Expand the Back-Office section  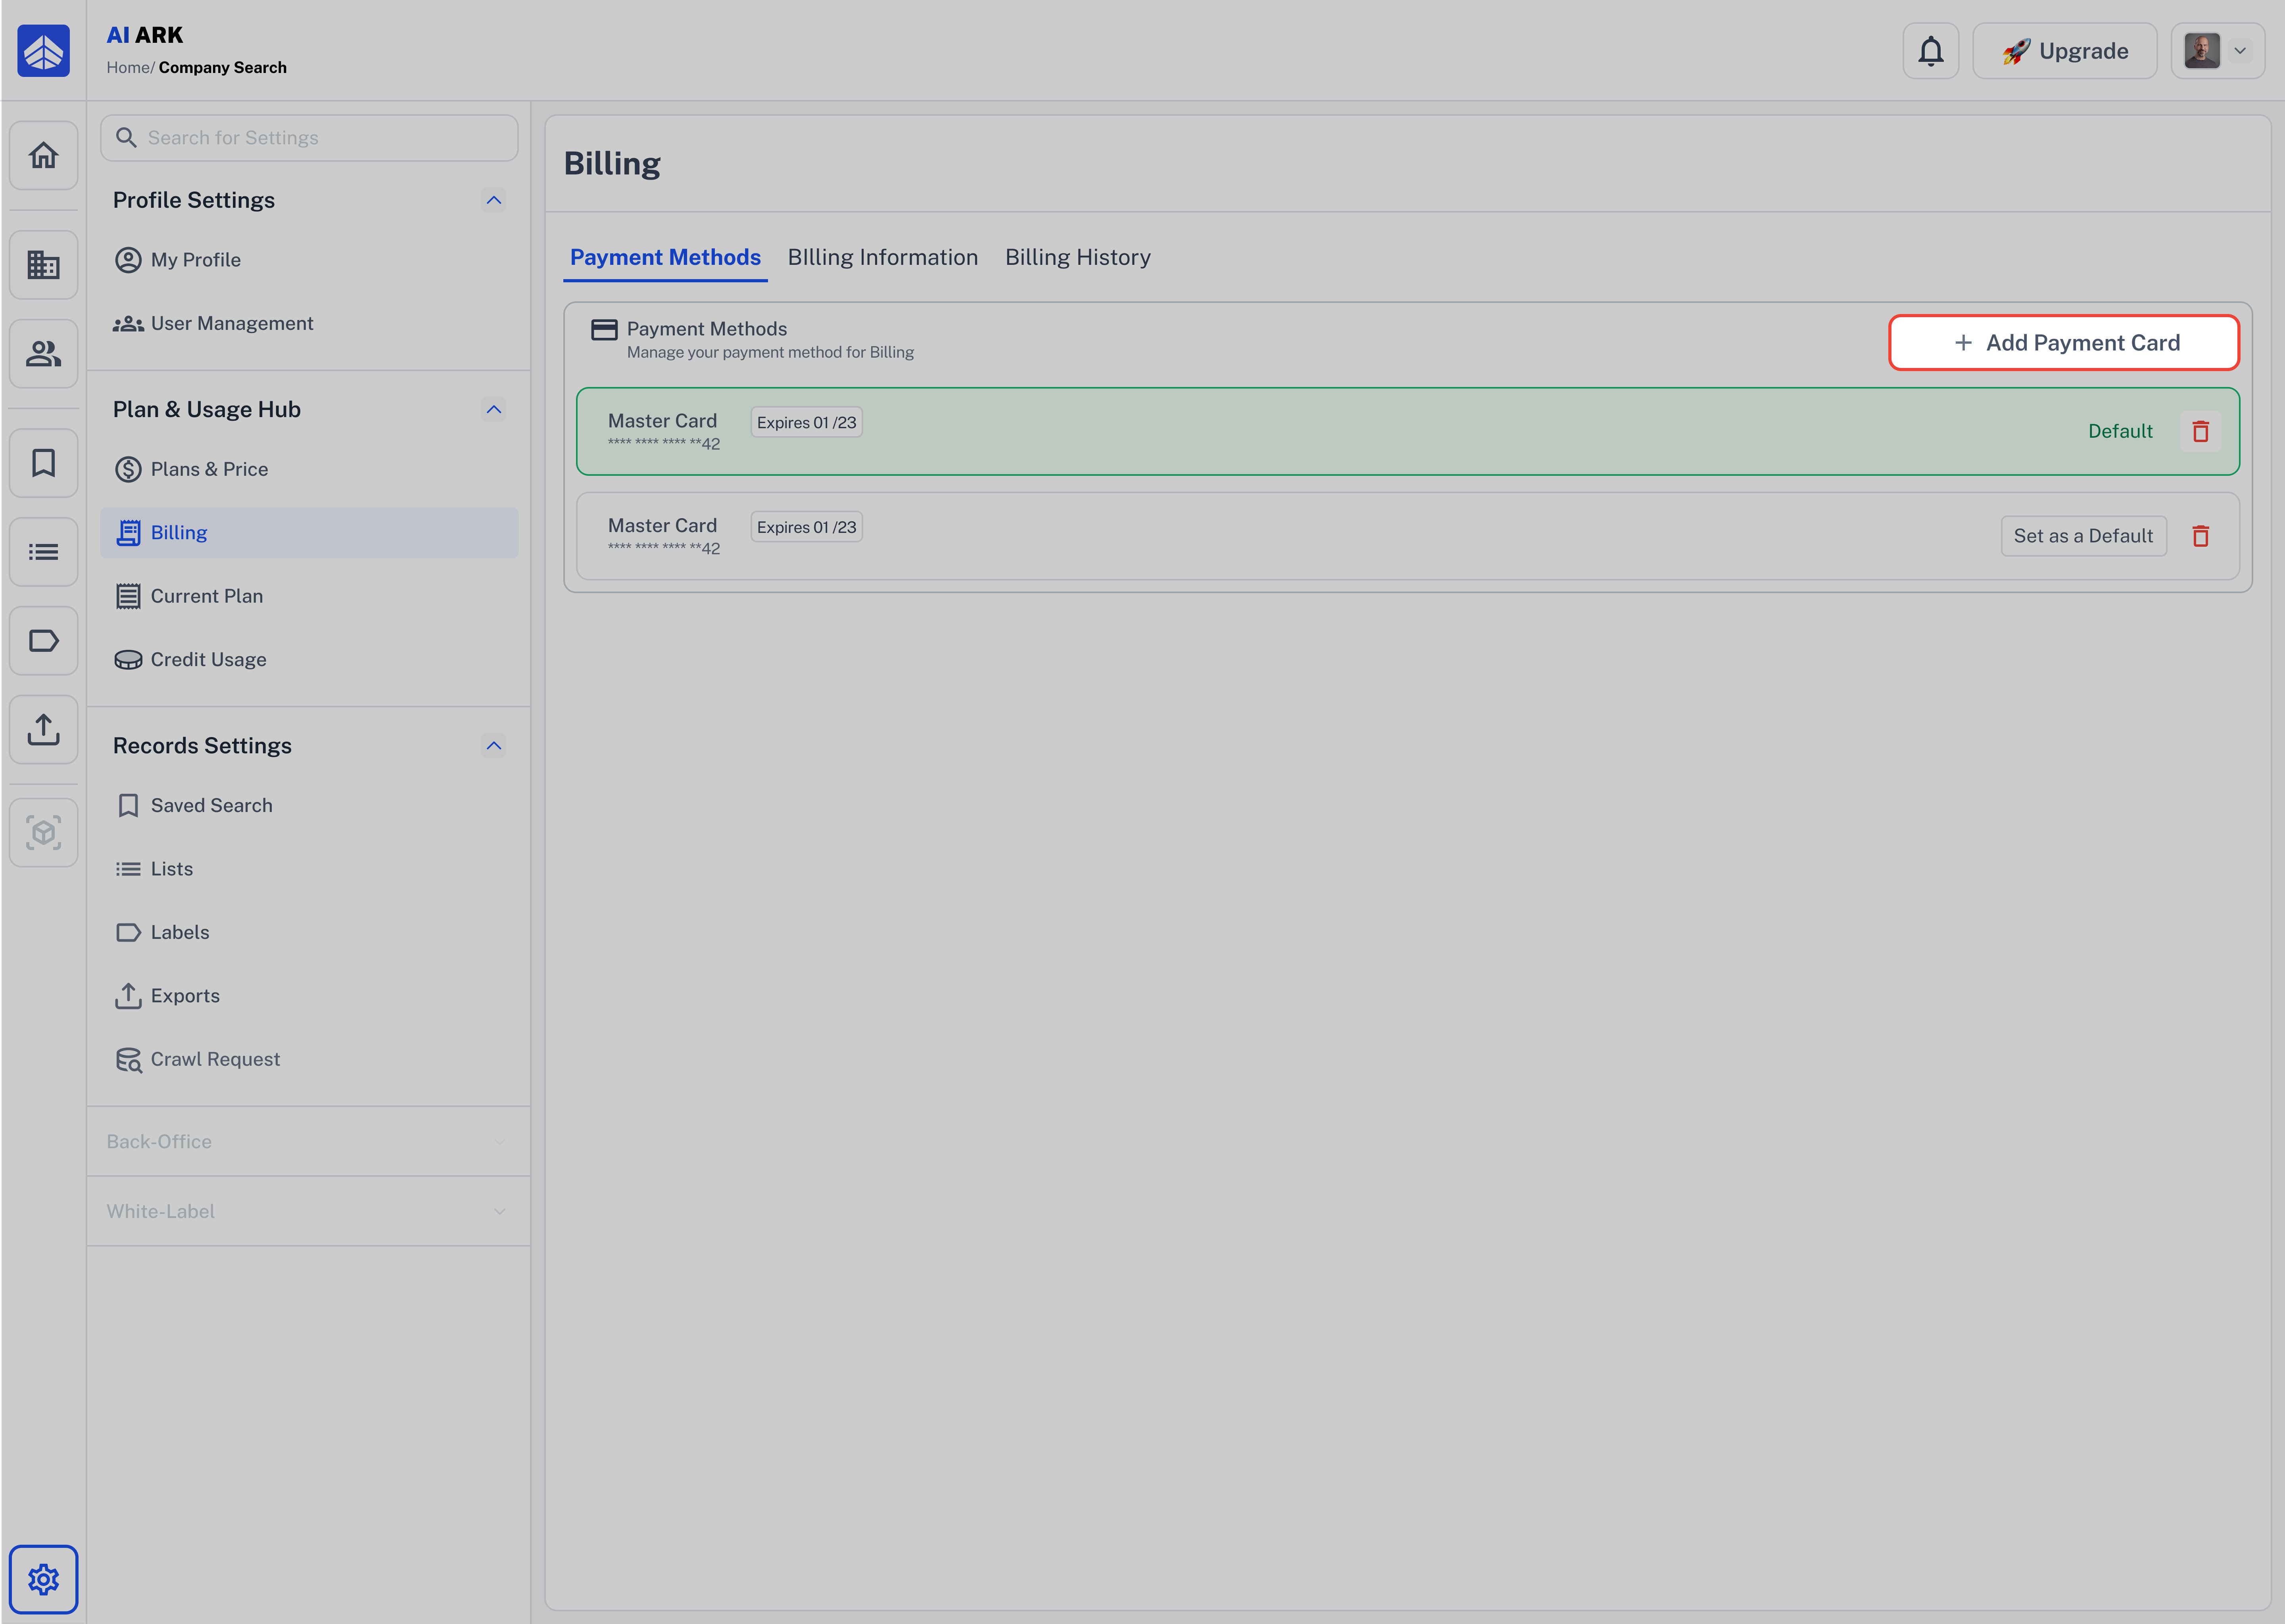click(308, 1141)
